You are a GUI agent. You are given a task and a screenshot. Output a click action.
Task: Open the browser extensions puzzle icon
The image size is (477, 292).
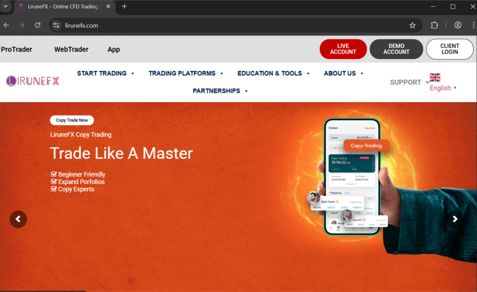[x=434, y=25]
